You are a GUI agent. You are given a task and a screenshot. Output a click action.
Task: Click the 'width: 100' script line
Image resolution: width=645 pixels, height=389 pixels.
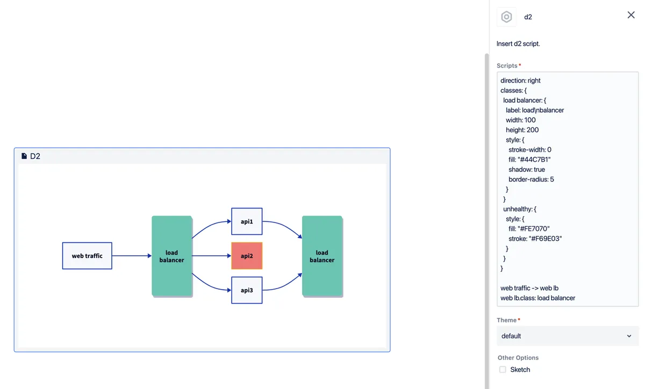(521, 120)
